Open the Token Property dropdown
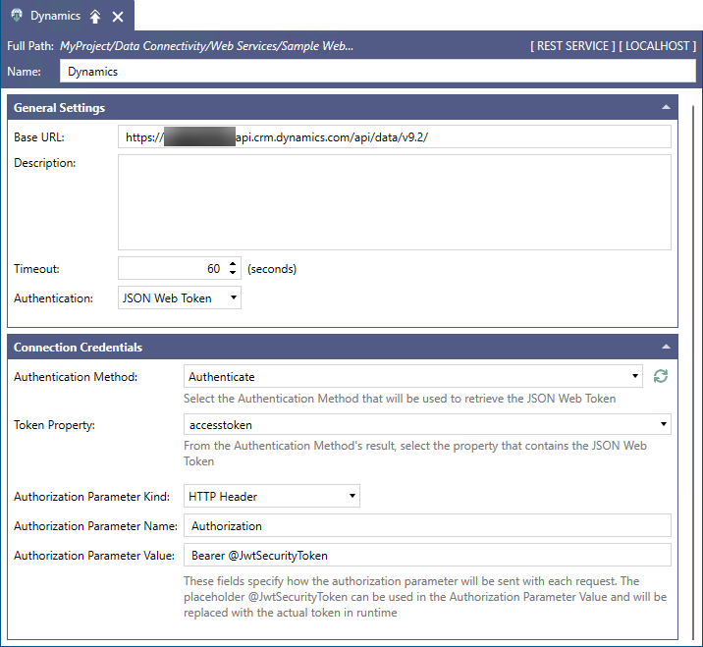 tap(427, 424)
